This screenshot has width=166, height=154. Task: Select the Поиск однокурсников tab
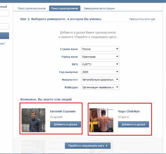(x=65, y=8)
